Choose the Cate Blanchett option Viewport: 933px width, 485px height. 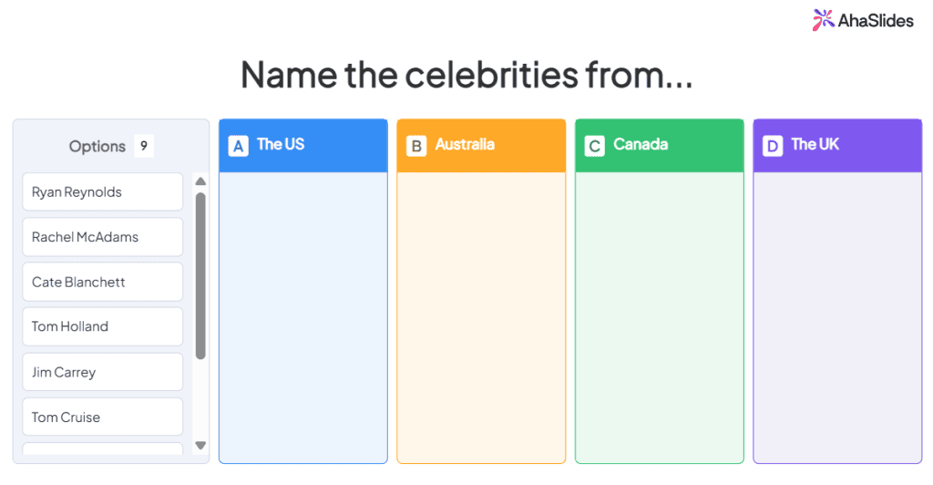pos(102,282)
